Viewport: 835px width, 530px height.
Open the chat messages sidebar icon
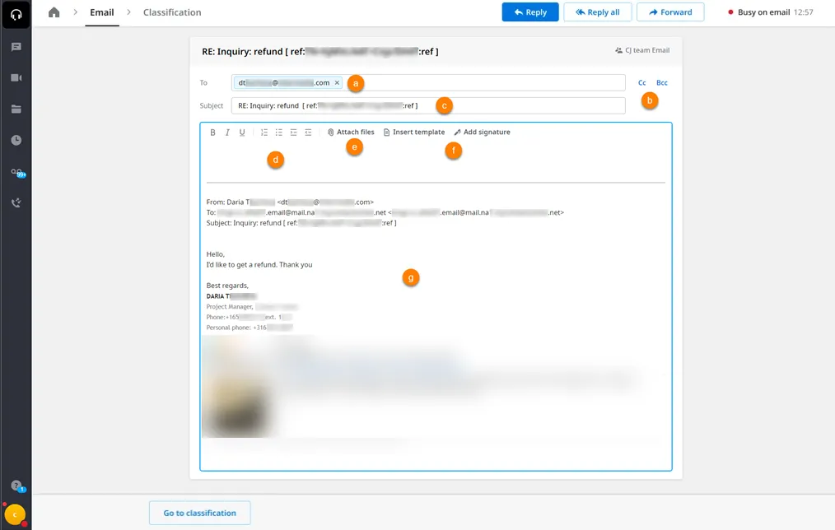[16, 47]
